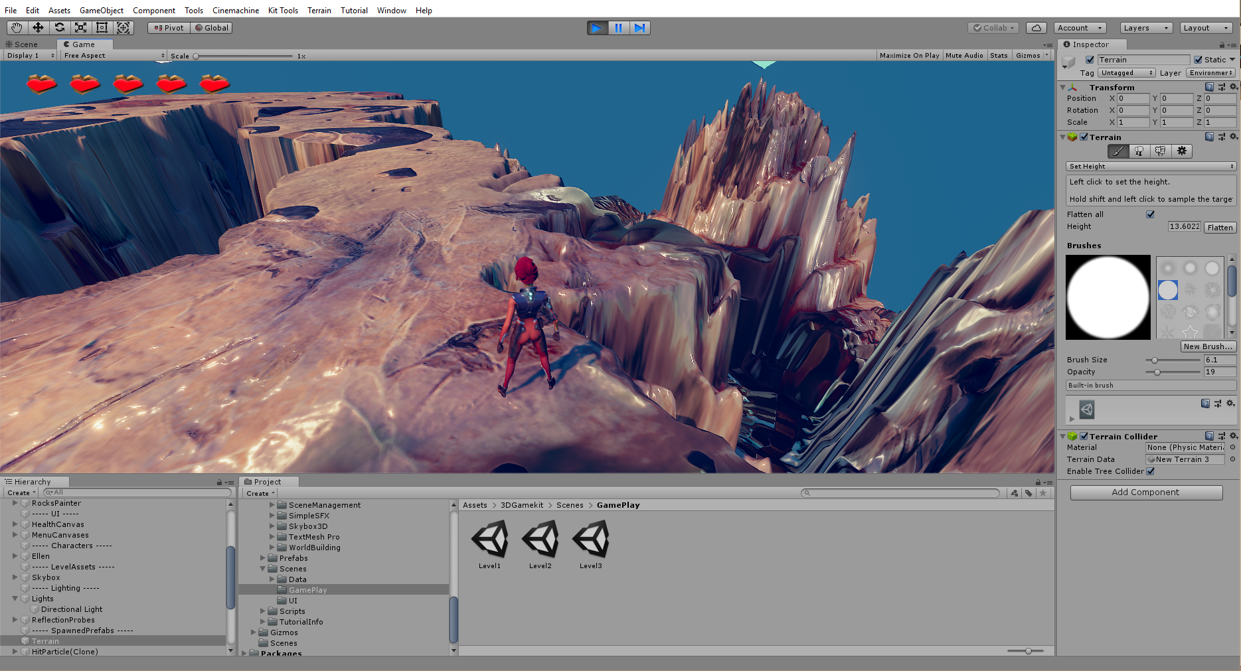The width and height of the screenshot is (1241, 671).
Task: Select the Level2 scene asset
Action: (540, 544)
